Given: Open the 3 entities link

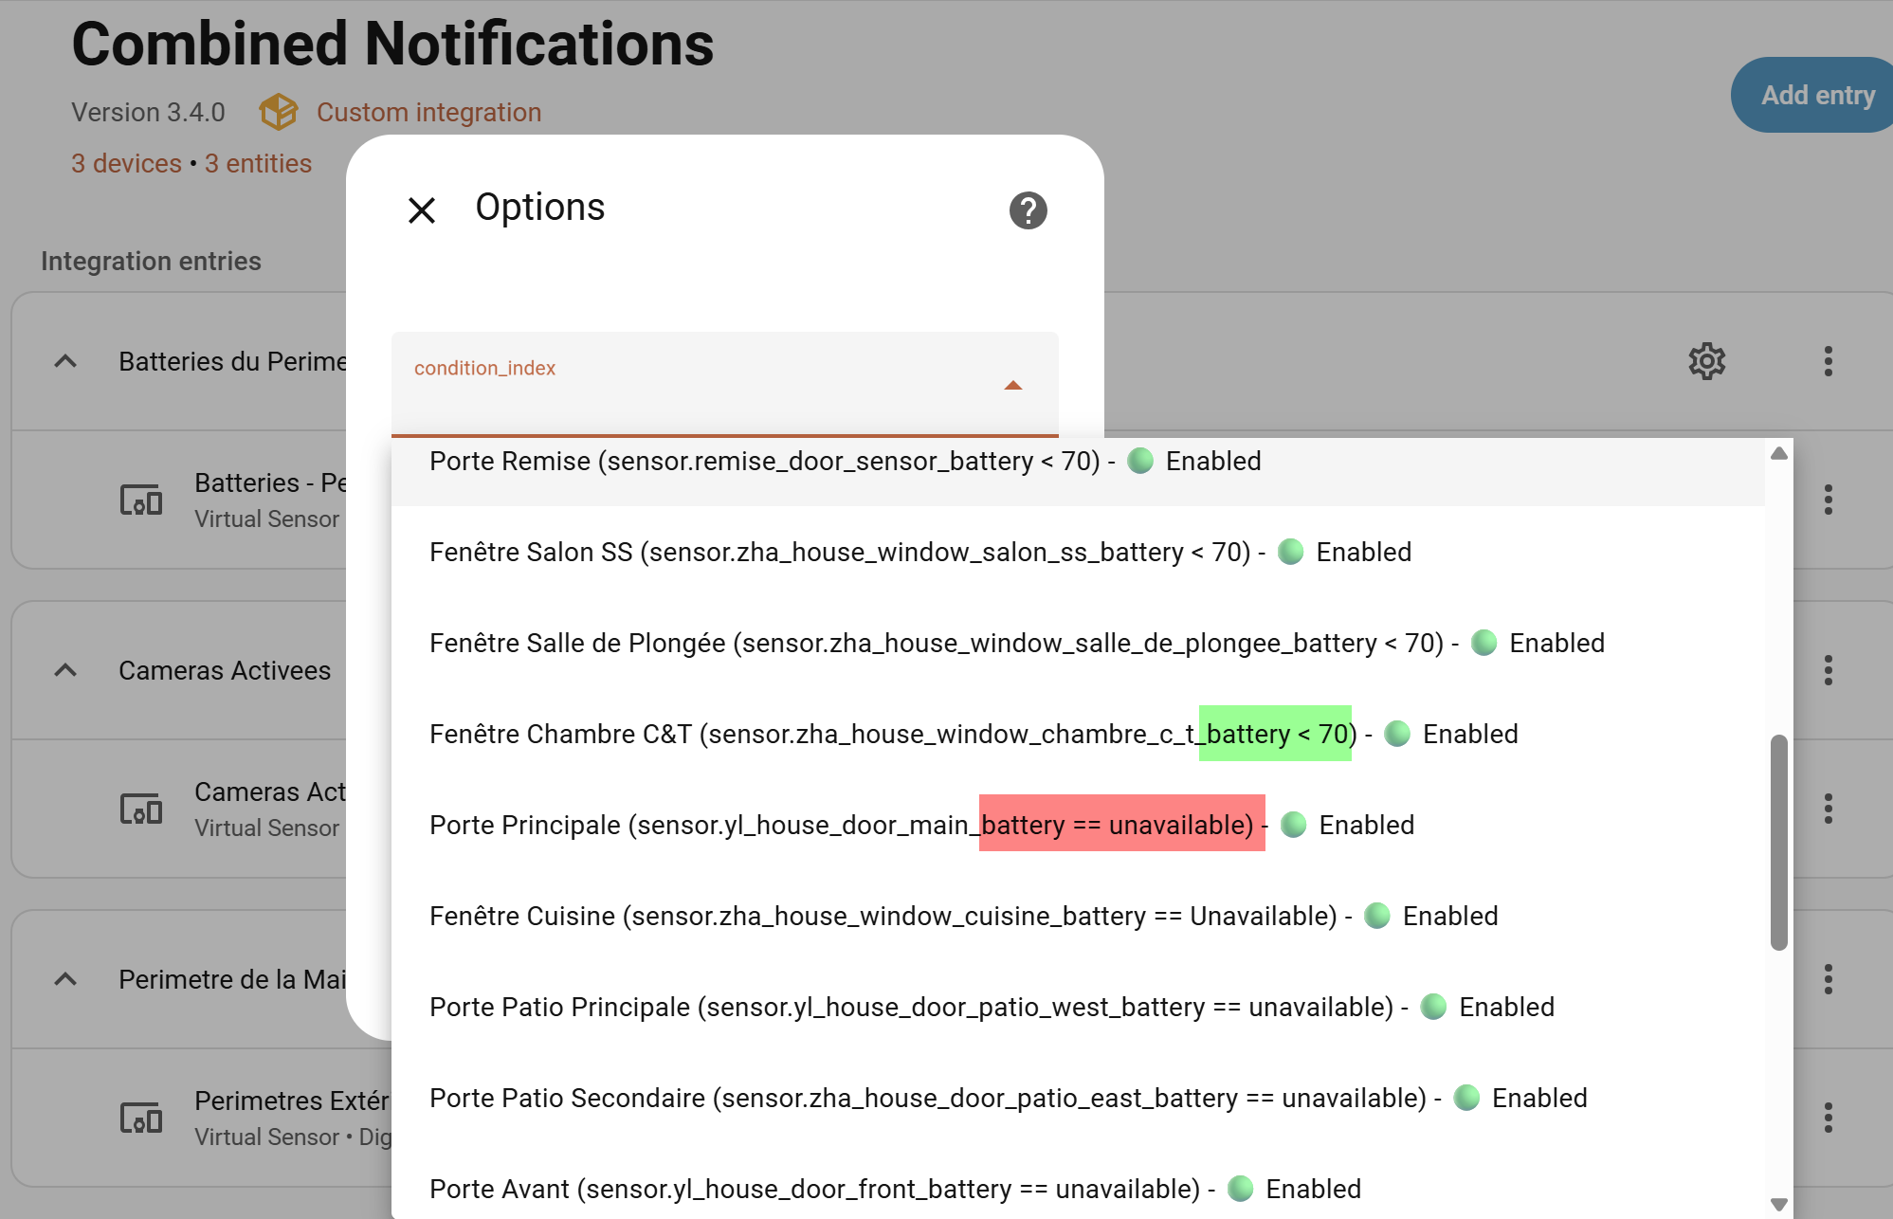Looking at the screenshot, I should tap(258, 163).
